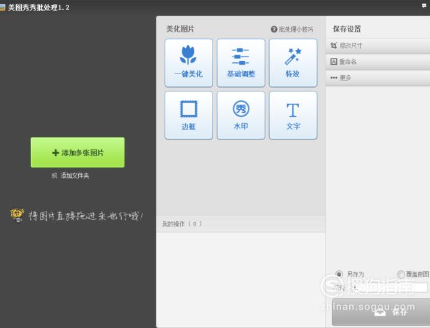This screenshot has height=328, width=430.
Task: Click the 美图秀秀批处理 app icon in title bar
Action: tap(2, 7)
